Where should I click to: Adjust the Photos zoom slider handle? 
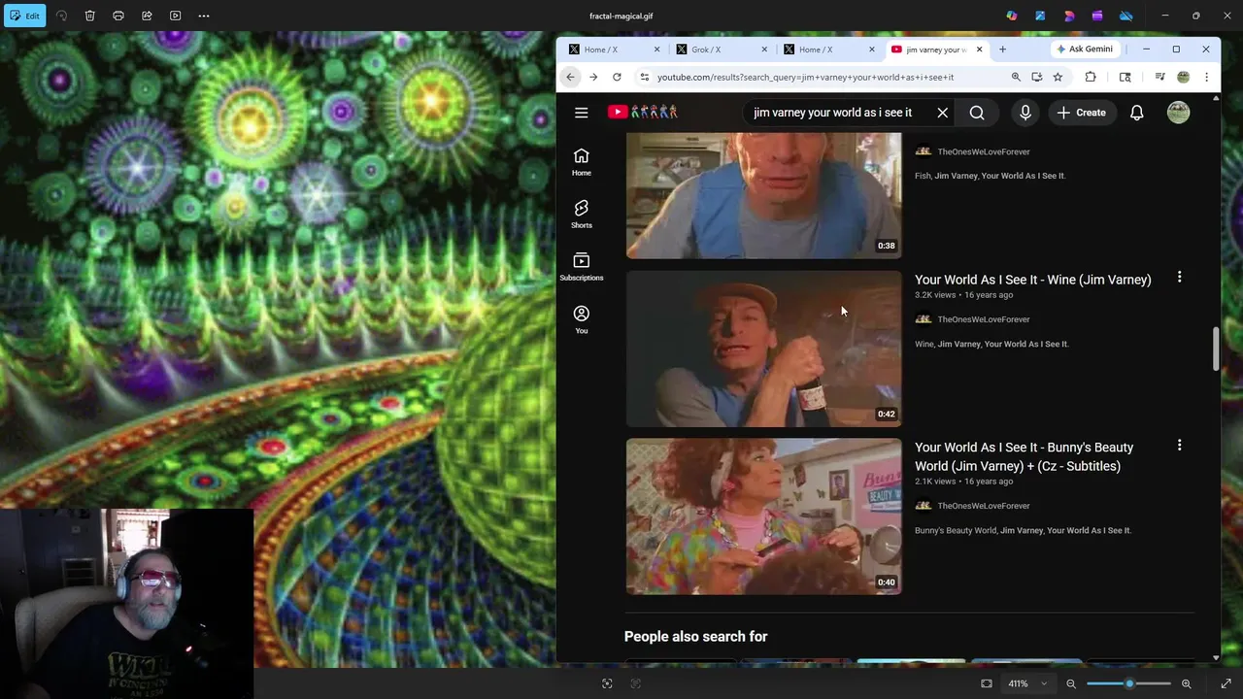(x=1129, y=683)
